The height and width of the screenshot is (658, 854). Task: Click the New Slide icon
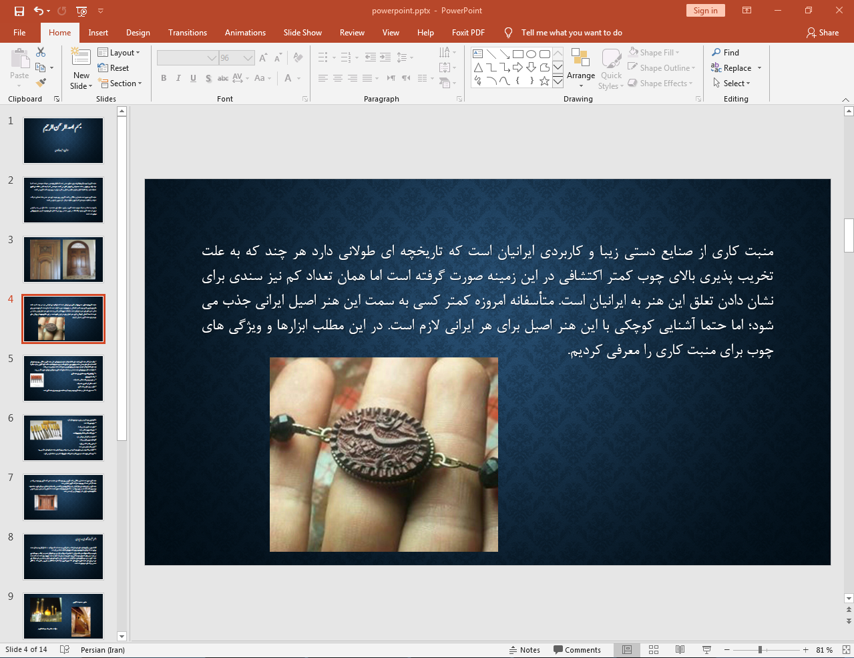click(81, 57)
